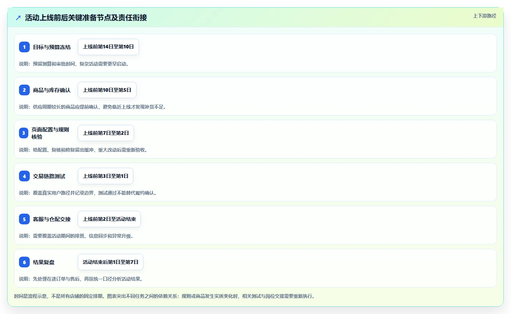Select step number 4 badge
Viewport: 511px width, 314px height.
coord(24,176)
